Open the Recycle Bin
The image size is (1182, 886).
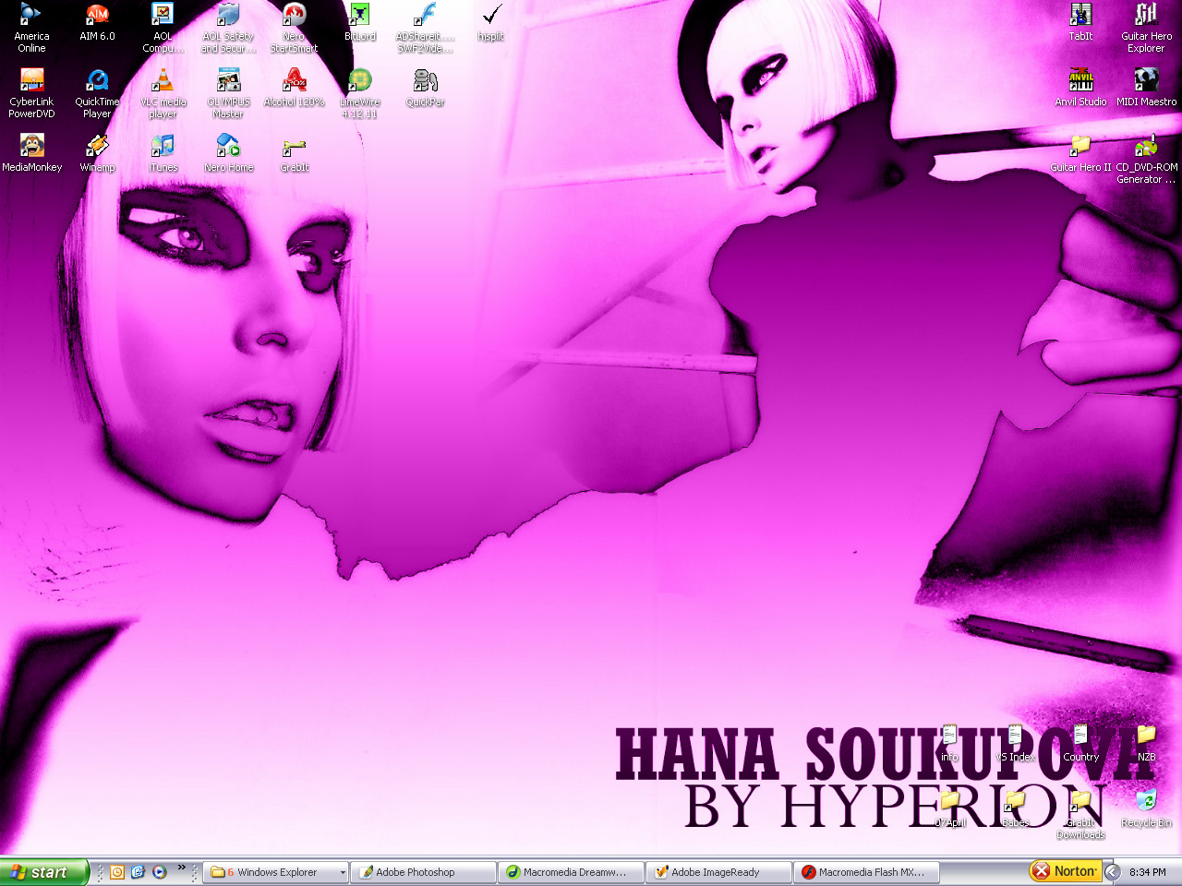1146,803
